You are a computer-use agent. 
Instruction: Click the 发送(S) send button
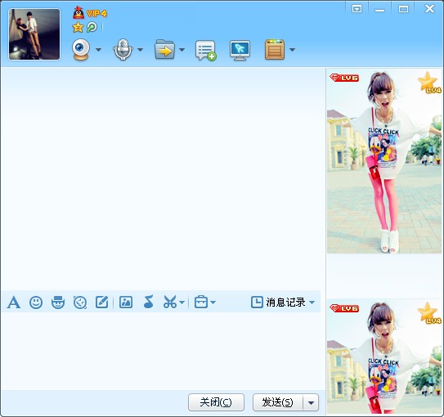pyautogui.click(x=278, y=402)
